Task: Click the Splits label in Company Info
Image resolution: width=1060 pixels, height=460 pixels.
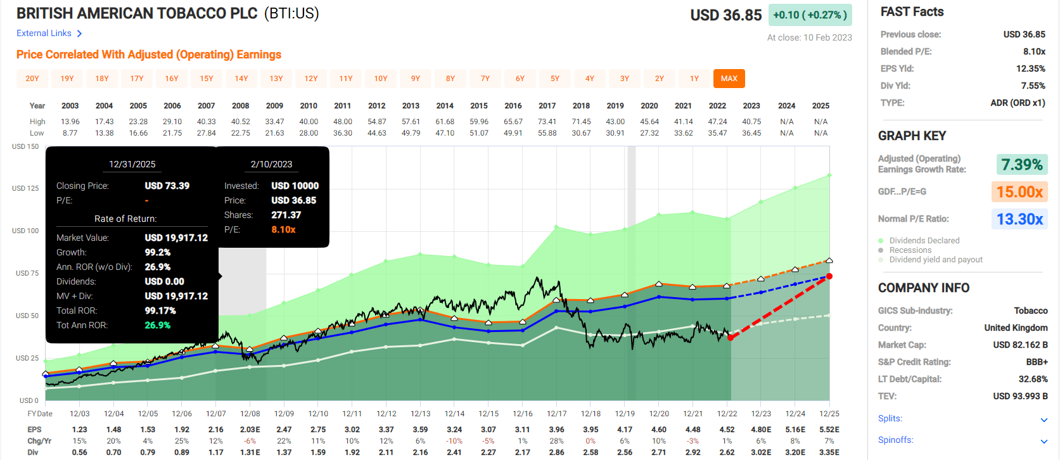Action: (890, 418)
